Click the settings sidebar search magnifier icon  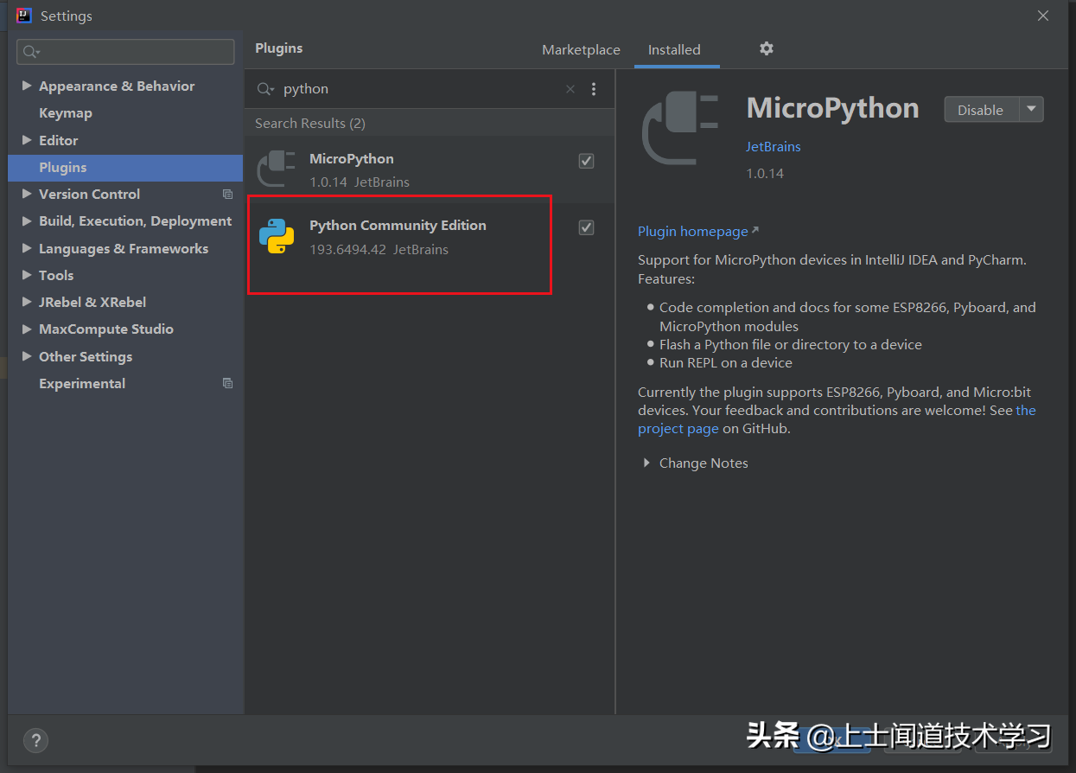pos(31,52)
